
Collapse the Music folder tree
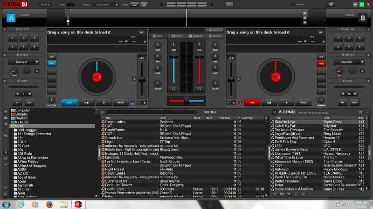10,126
